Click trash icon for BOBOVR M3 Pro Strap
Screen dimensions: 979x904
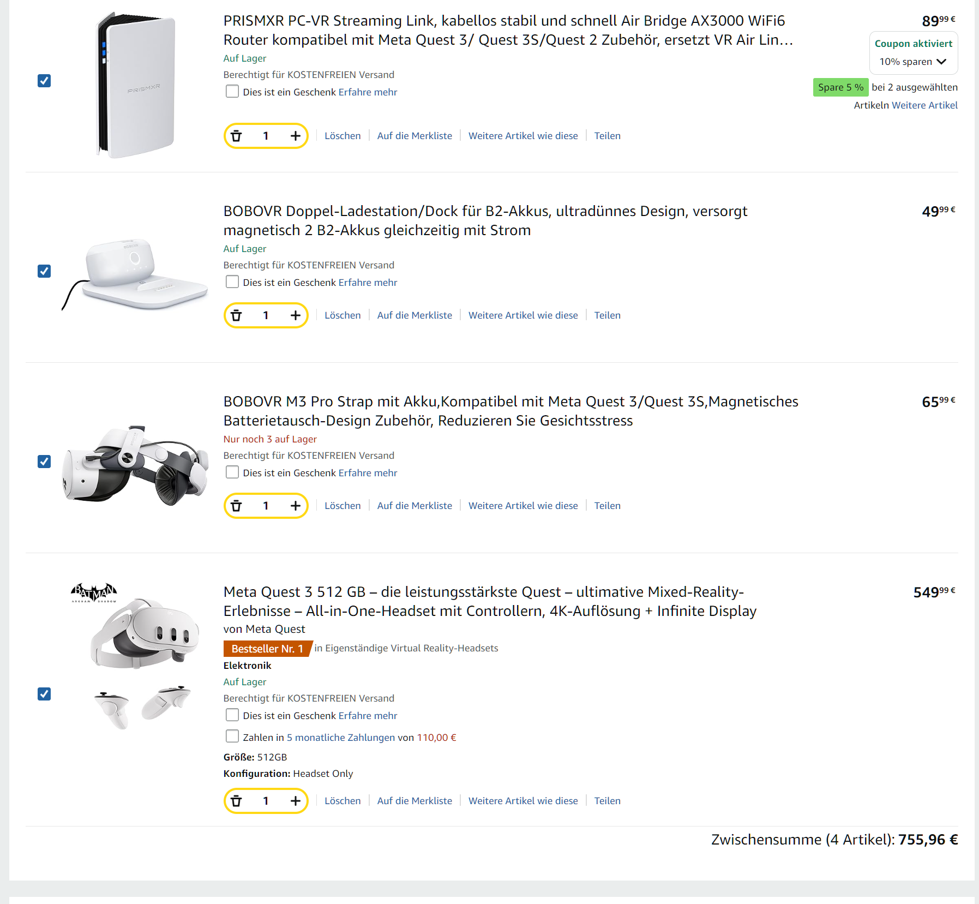(236, 506)
